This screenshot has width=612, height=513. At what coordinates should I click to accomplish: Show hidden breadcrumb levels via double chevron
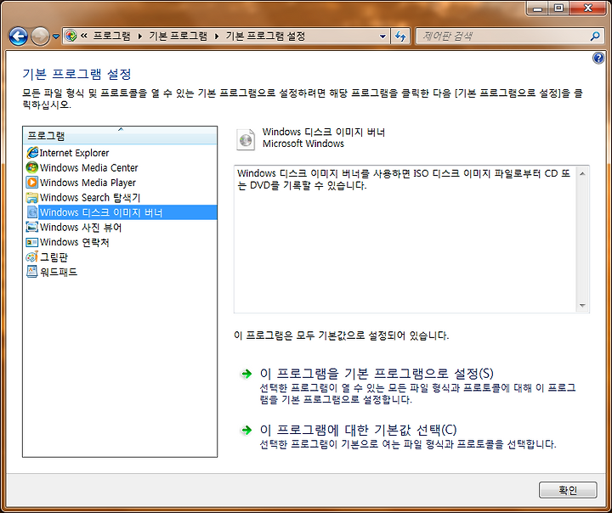click(x=84, y=36)
